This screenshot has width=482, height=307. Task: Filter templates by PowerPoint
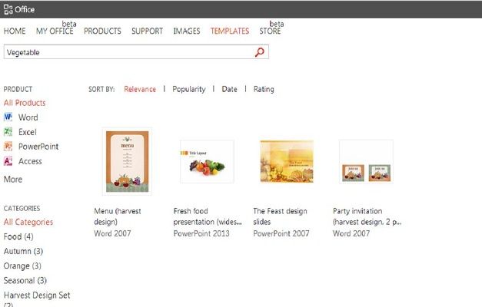coord(38,147)
